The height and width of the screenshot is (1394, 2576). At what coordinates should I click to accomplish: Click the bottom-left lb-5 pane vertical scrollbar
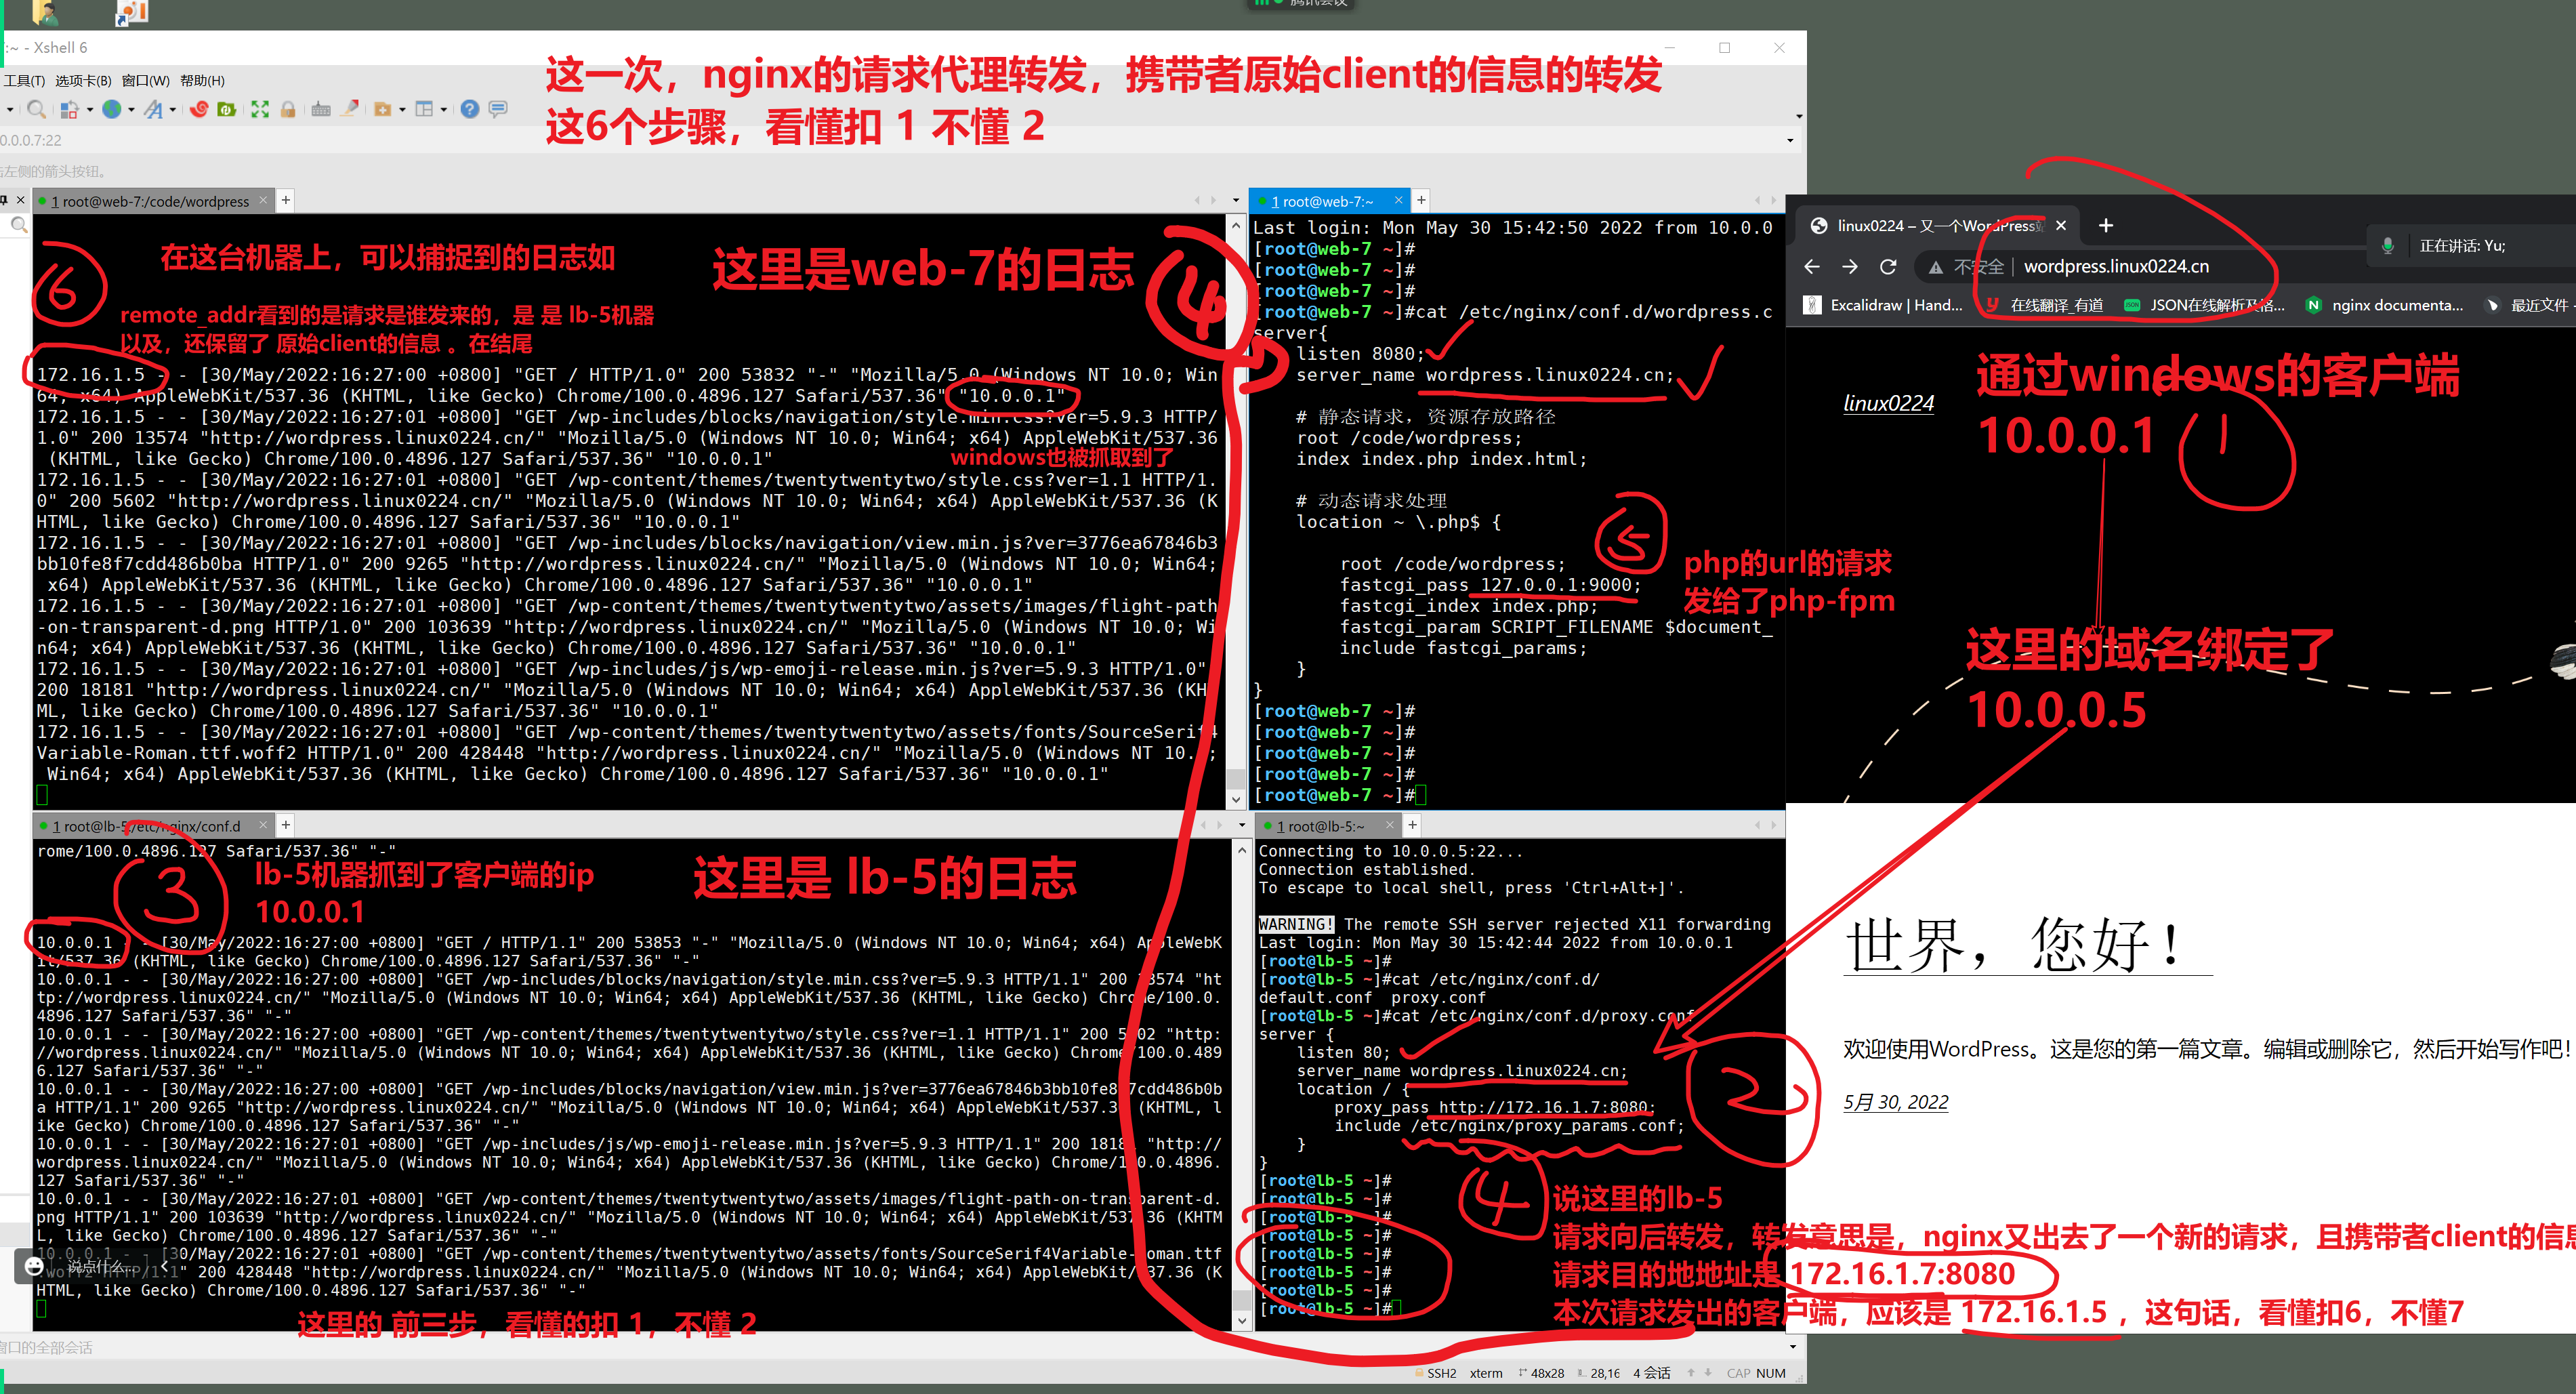pyautogui.click(x=1242, y=1084)
